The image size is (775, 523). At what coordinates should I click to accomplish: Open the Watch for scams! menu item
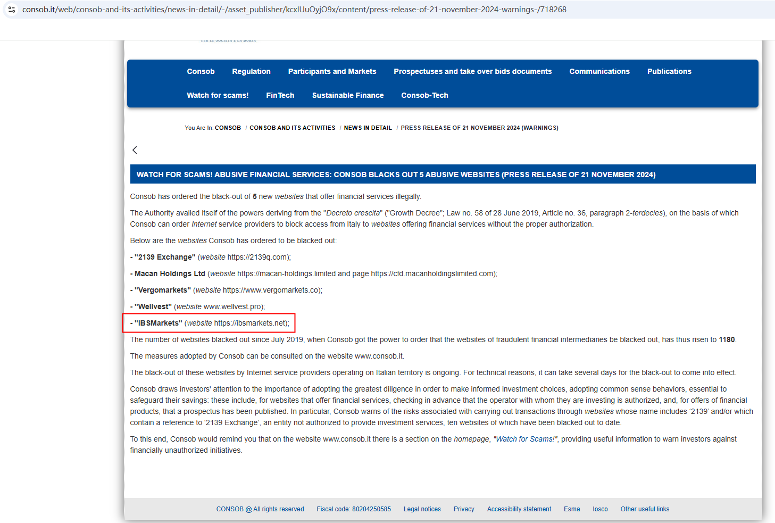(218, 95)
